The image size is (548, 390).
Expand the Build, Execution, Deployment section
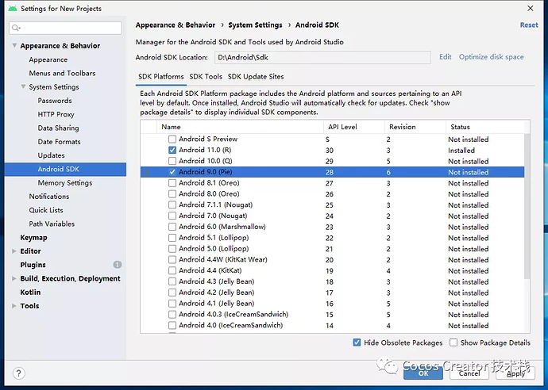[x=14, y=279]
